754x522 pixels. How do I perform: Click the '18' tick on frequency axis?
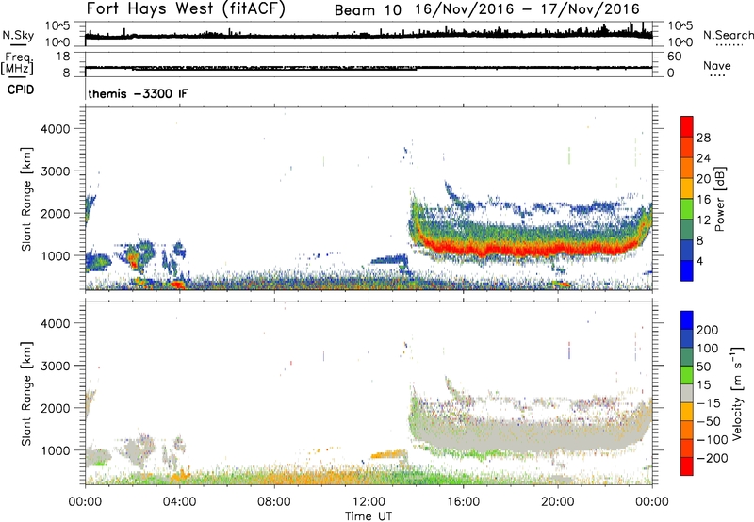tap(63, 57)
